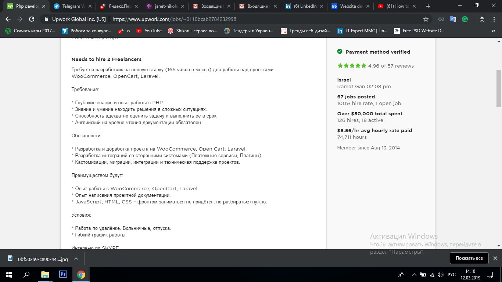Open the Chrome three-dot menu
The height and width of the screenshot is (282, 502).
[494, 19]
